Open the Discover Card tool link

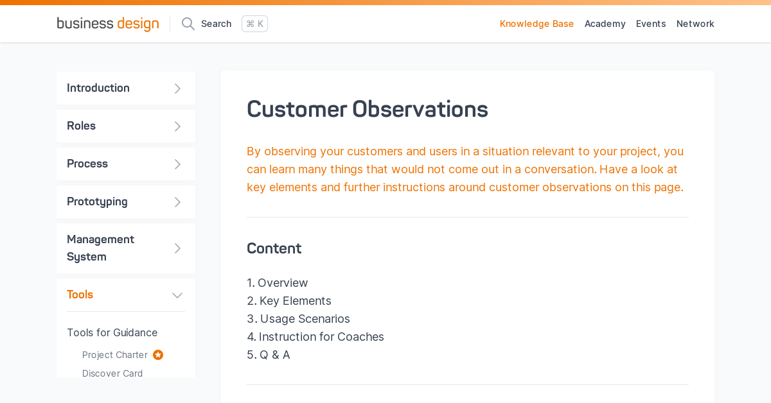click(x=112, y=373)
